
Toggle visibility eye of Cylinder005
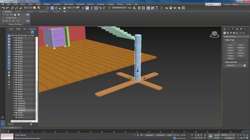tap(14, 110)
